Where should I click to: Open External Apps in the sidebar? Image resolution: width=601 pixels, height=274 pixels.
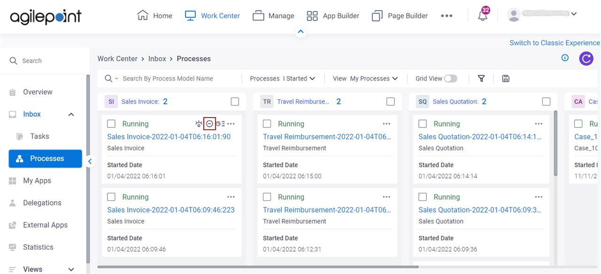(x=45, y=225)
